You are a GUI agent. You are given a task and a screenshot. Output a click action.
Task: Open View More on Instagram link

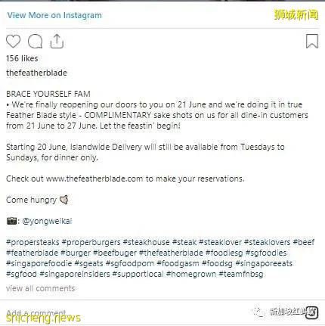[x=54, y=15]
